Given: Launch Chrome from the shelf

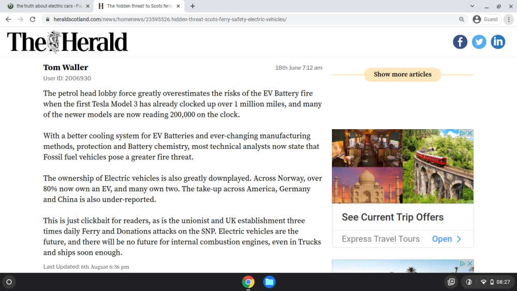Looking at the screenshot, I should (248, 282).
